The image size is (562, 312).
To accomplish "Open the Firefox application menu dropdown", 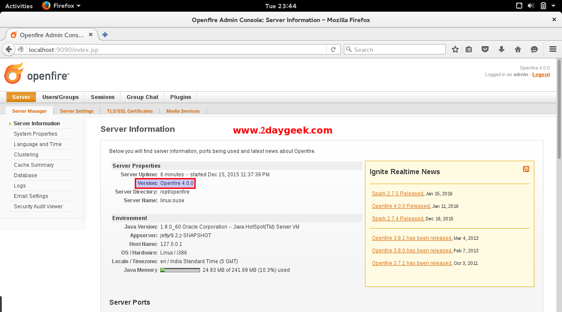I will coord(61,6).
